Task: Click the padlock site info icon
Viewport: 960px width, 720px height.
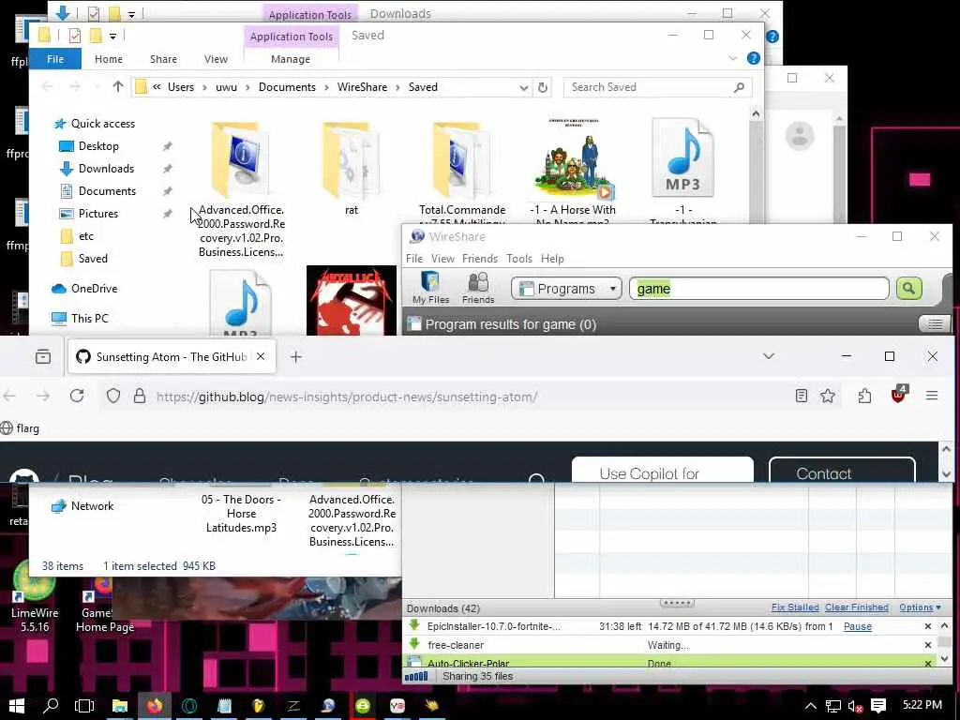Action: 140,397
